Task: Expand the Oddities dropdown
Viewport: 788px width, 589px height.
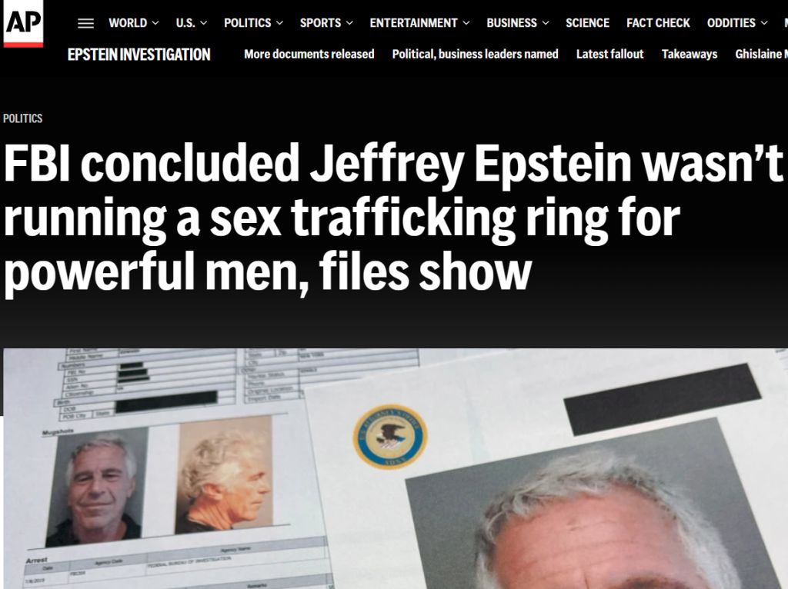Action: coord(737,23)
